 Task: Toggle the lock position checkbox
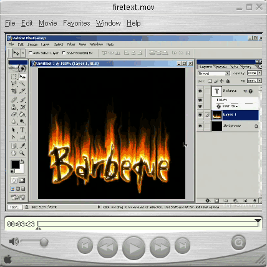(222, 81)
